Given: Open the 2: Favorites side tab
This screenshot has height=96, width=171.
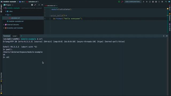Looking at the screenshot, I should tap(1, 77).
